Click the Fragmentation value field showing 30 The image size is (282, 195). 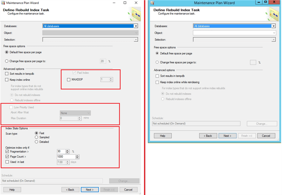61,151
